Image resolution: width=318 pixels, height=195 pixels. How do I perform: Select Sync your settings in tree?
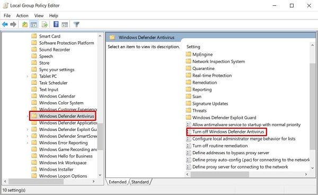tap(57, 69)
